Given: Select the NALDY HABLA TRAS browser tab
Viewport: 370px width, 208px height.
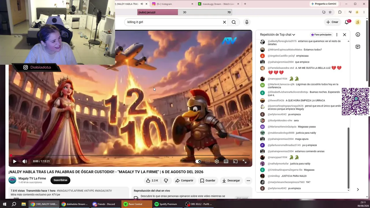Looking at the screenshot, I should pos(127,4).
